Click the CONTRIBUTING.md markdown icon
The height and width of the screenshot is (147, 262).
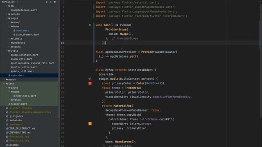[x=7, y=133]
